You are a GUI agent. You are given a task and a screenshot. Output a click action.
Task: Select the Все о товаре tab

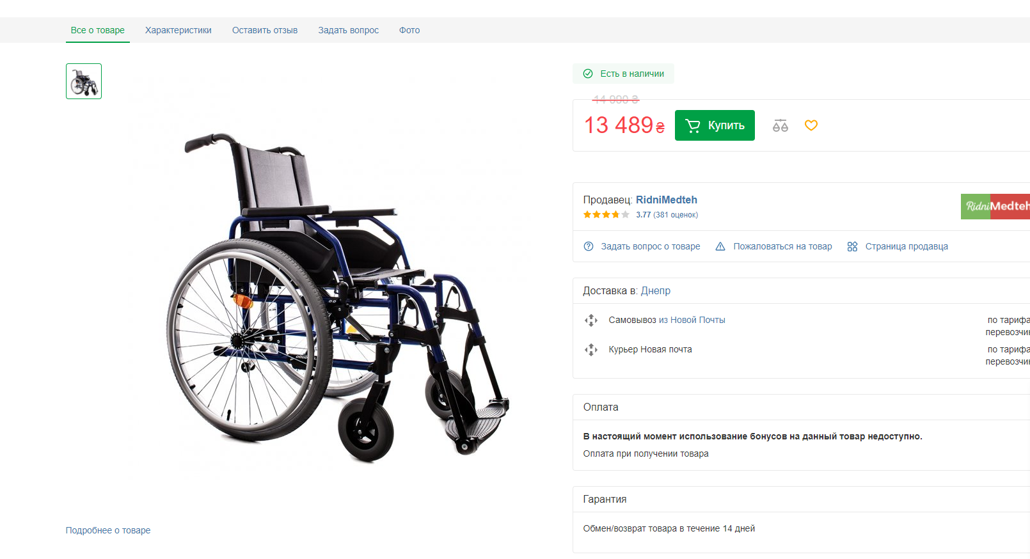click(x=98, y=30)
